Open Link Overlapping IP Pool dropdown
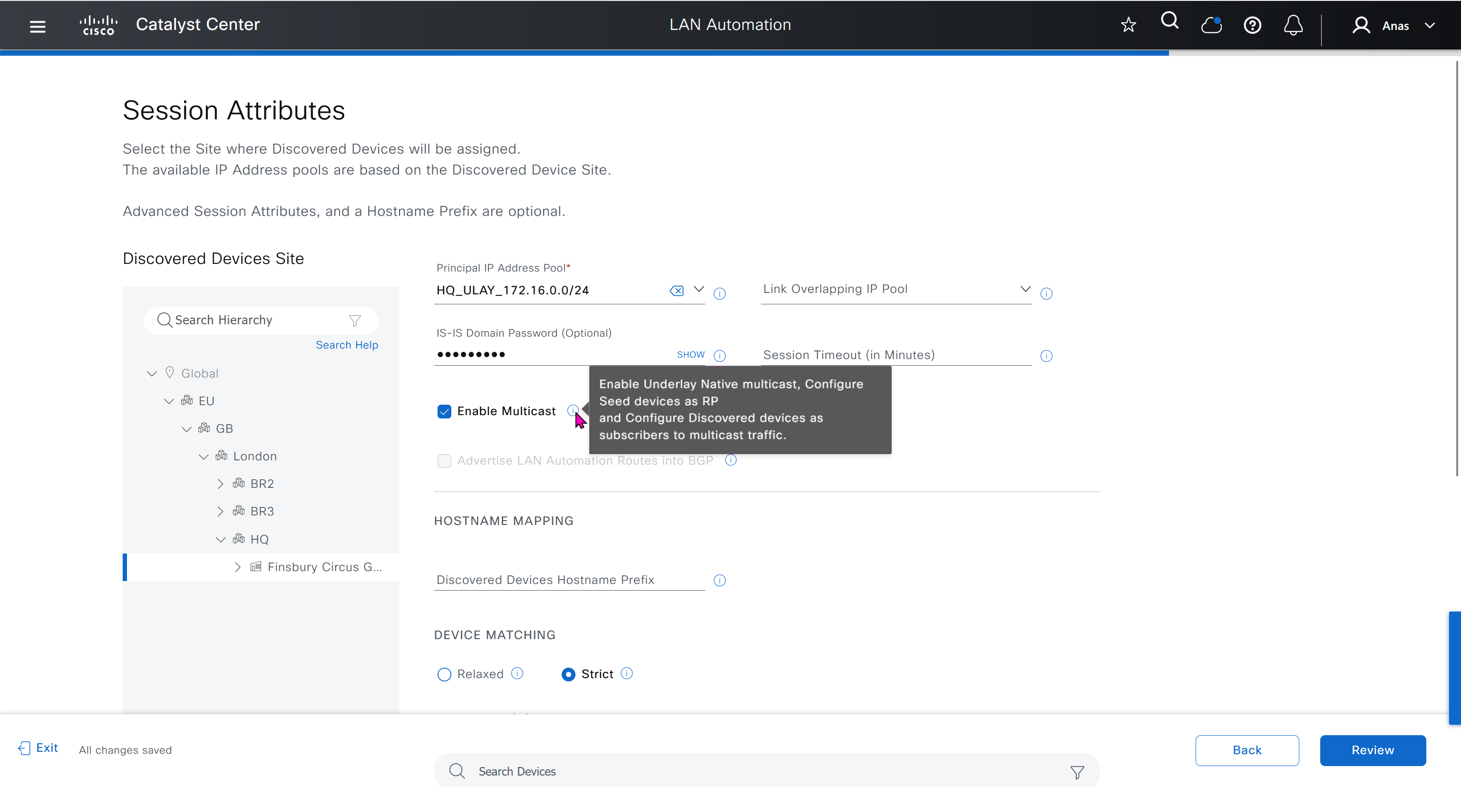This screenshot has width=1461, height=787. (1025, 289)
